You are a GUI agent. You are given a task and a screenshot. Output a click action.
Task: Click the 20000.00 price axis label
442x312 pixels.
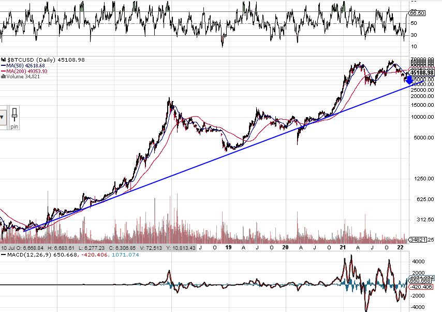422,96
